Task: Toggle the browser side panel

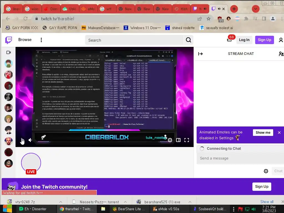Action: (x=264, y=19)
